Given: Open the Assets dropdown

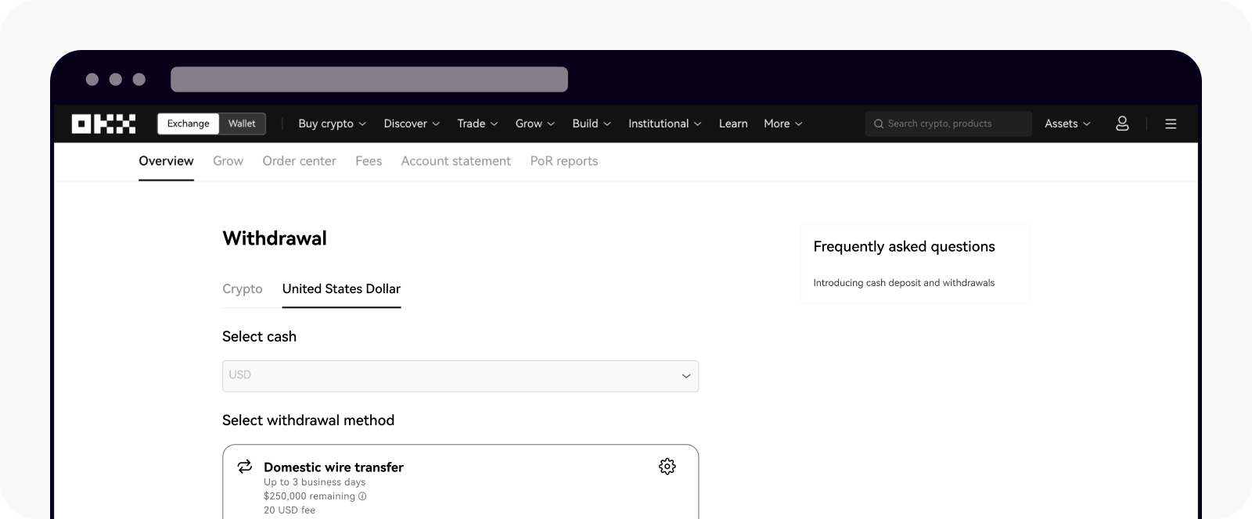Looking at the screenshot, I should click(x=1067, y=123).
